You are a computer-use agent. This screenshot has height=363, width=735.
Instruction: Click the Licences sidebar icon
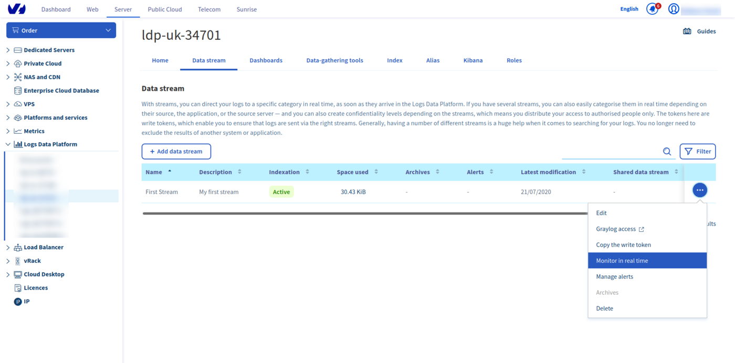[18, 288]
